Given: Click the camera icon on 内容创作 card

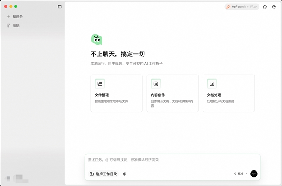Looking at the screenshot, I should click(156, 84).
